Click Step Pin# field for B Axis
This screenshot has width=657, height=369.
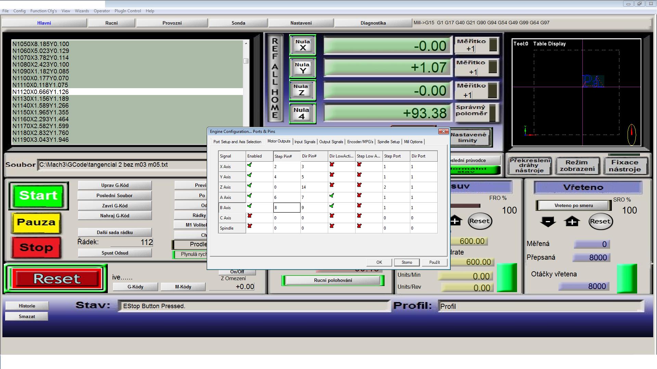[287, 207]
